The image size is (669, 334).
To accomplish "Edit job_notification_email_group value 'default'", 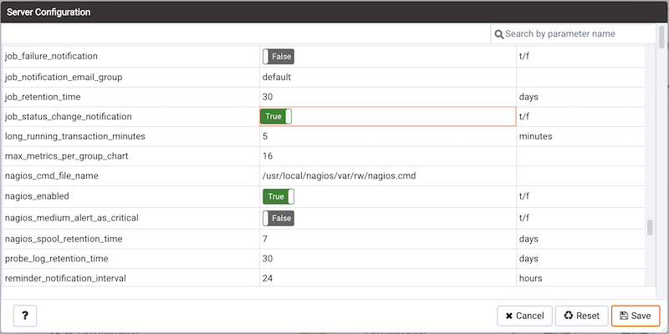I will (x=388, y=77).
